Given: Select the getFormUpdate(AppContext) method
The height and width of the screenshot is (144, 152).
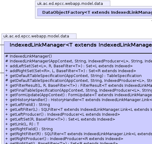Looking at the screenshot, I should pyautogui.click(x=79, y=95).
